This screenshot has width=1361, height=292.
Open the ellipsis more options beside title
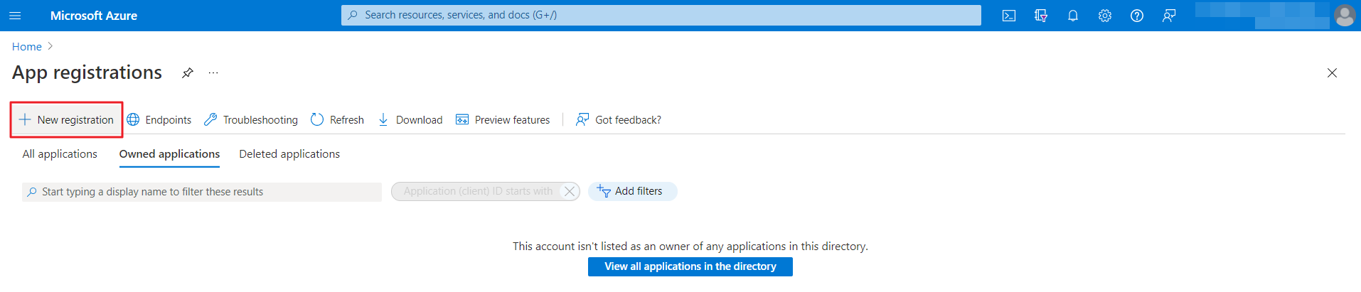[213, 73]
